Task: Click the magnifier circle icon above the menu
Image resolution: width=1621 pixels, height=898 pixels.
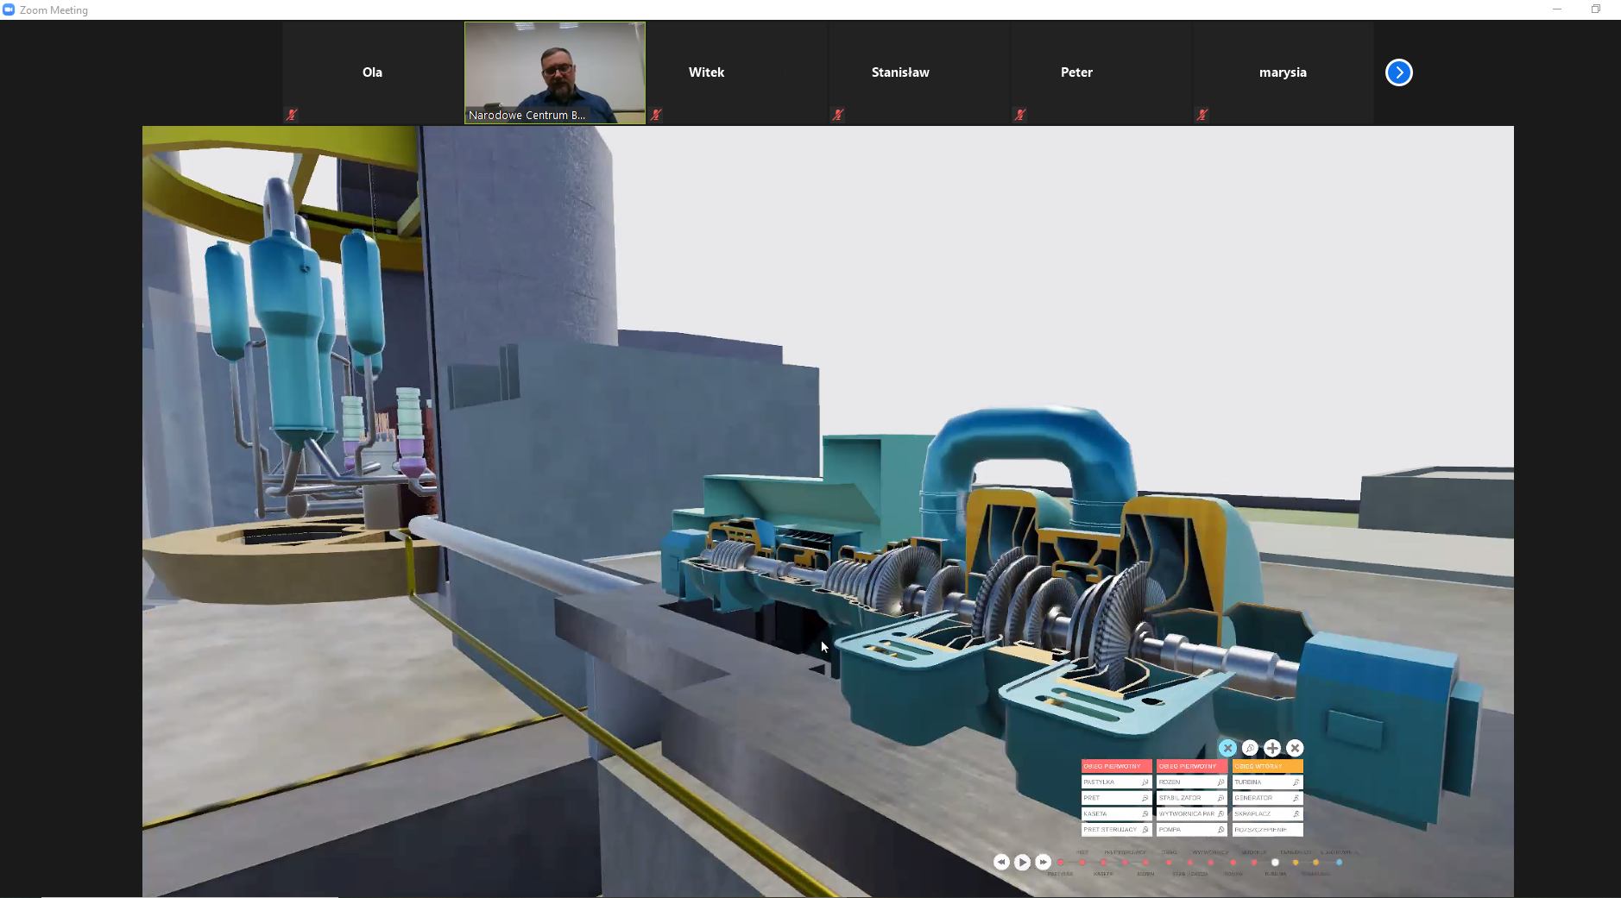Action: click(x=1249, y=748)
